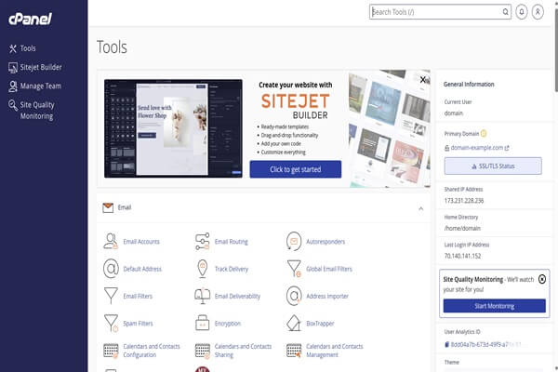The width and height of the screenshot is (558, 372).
Task: Click the shared IP address 173.231.228.236
Action: [x=464, y=201]
